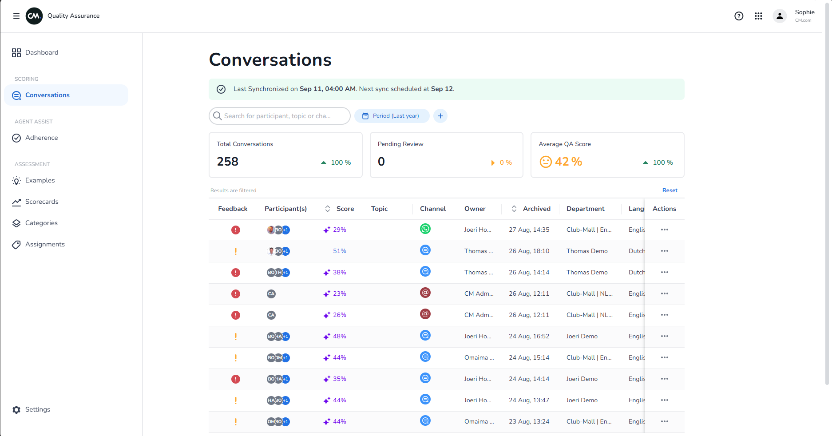Click the chat channel icon in 51% row
The height and width of the screenshot is (436, 832).
[425, 250]
